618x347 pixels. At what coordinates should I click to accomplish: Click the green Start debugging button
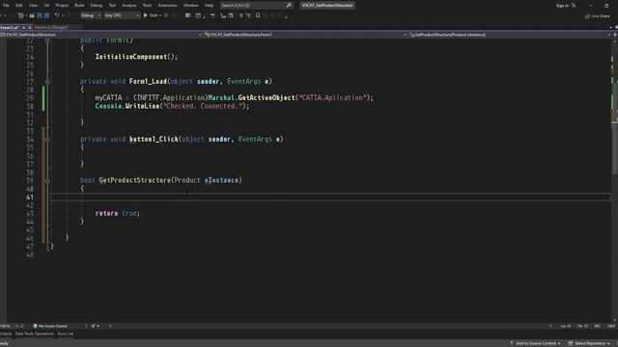click(151, 15)
